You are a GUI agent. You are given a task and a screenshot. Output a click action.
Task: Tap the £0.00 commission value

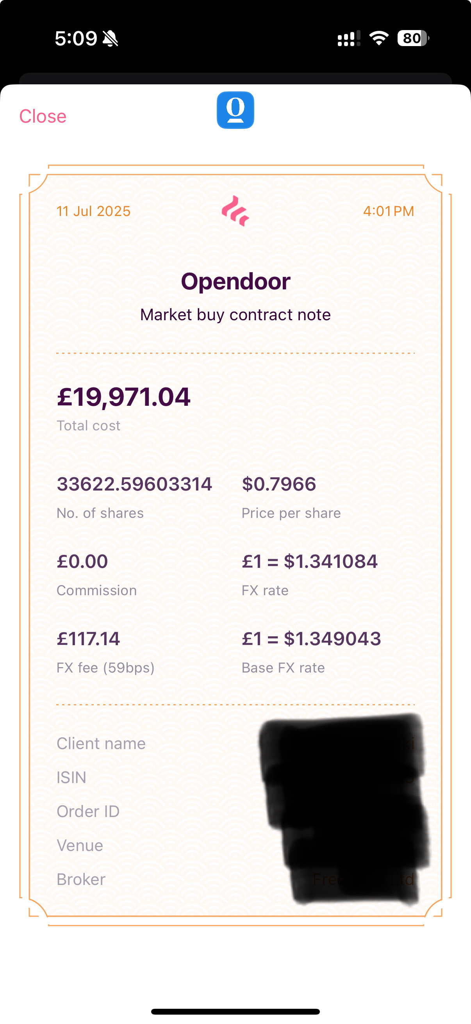click(x=82, y=561)
